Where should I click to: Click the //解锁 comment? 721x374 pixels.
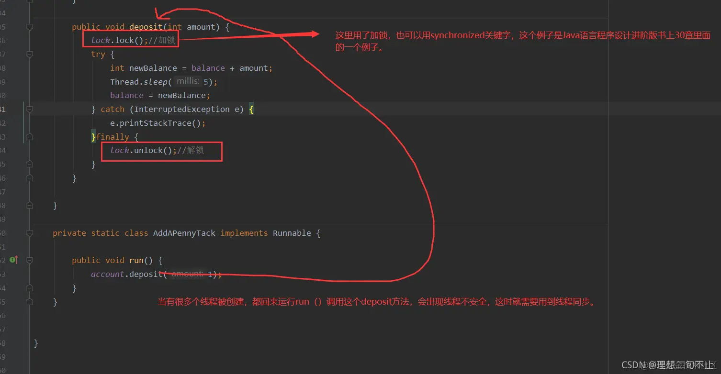(x=191, y=150)
